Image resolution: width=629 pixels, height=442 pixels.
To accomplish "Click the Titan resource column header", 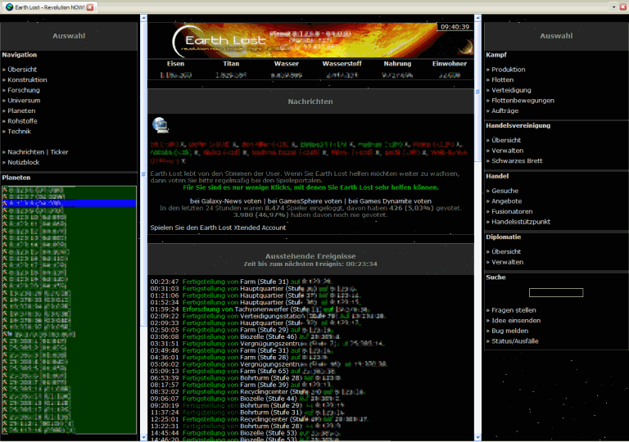I will [231, 63].
